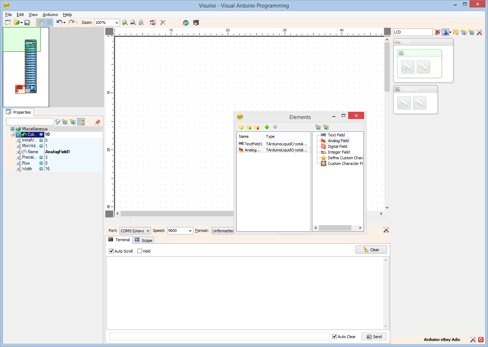Click the grey X delete icon in toolbar
Screen dimensions: 488x347
(163, 22)
